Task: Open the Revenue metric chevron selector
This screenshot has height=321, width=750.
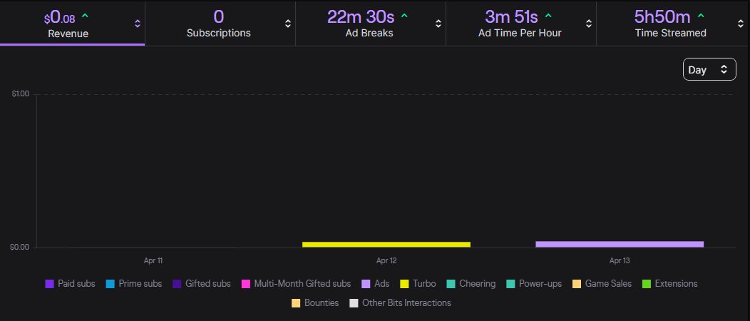Action: pyautogui.click(x=138, y=24)
